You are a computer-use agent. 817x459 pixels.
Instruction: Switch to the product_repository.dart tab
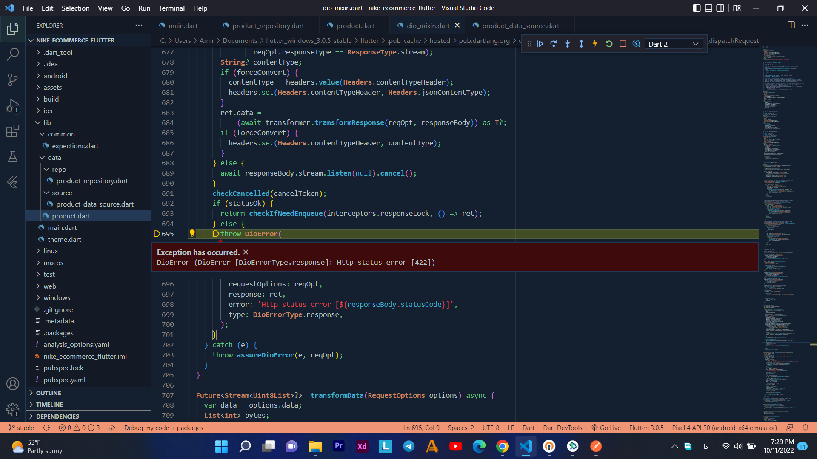268,25
